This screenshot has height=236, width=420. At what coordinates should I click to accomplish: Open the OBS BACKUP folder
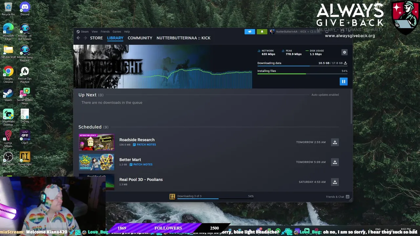pos(8,52)
